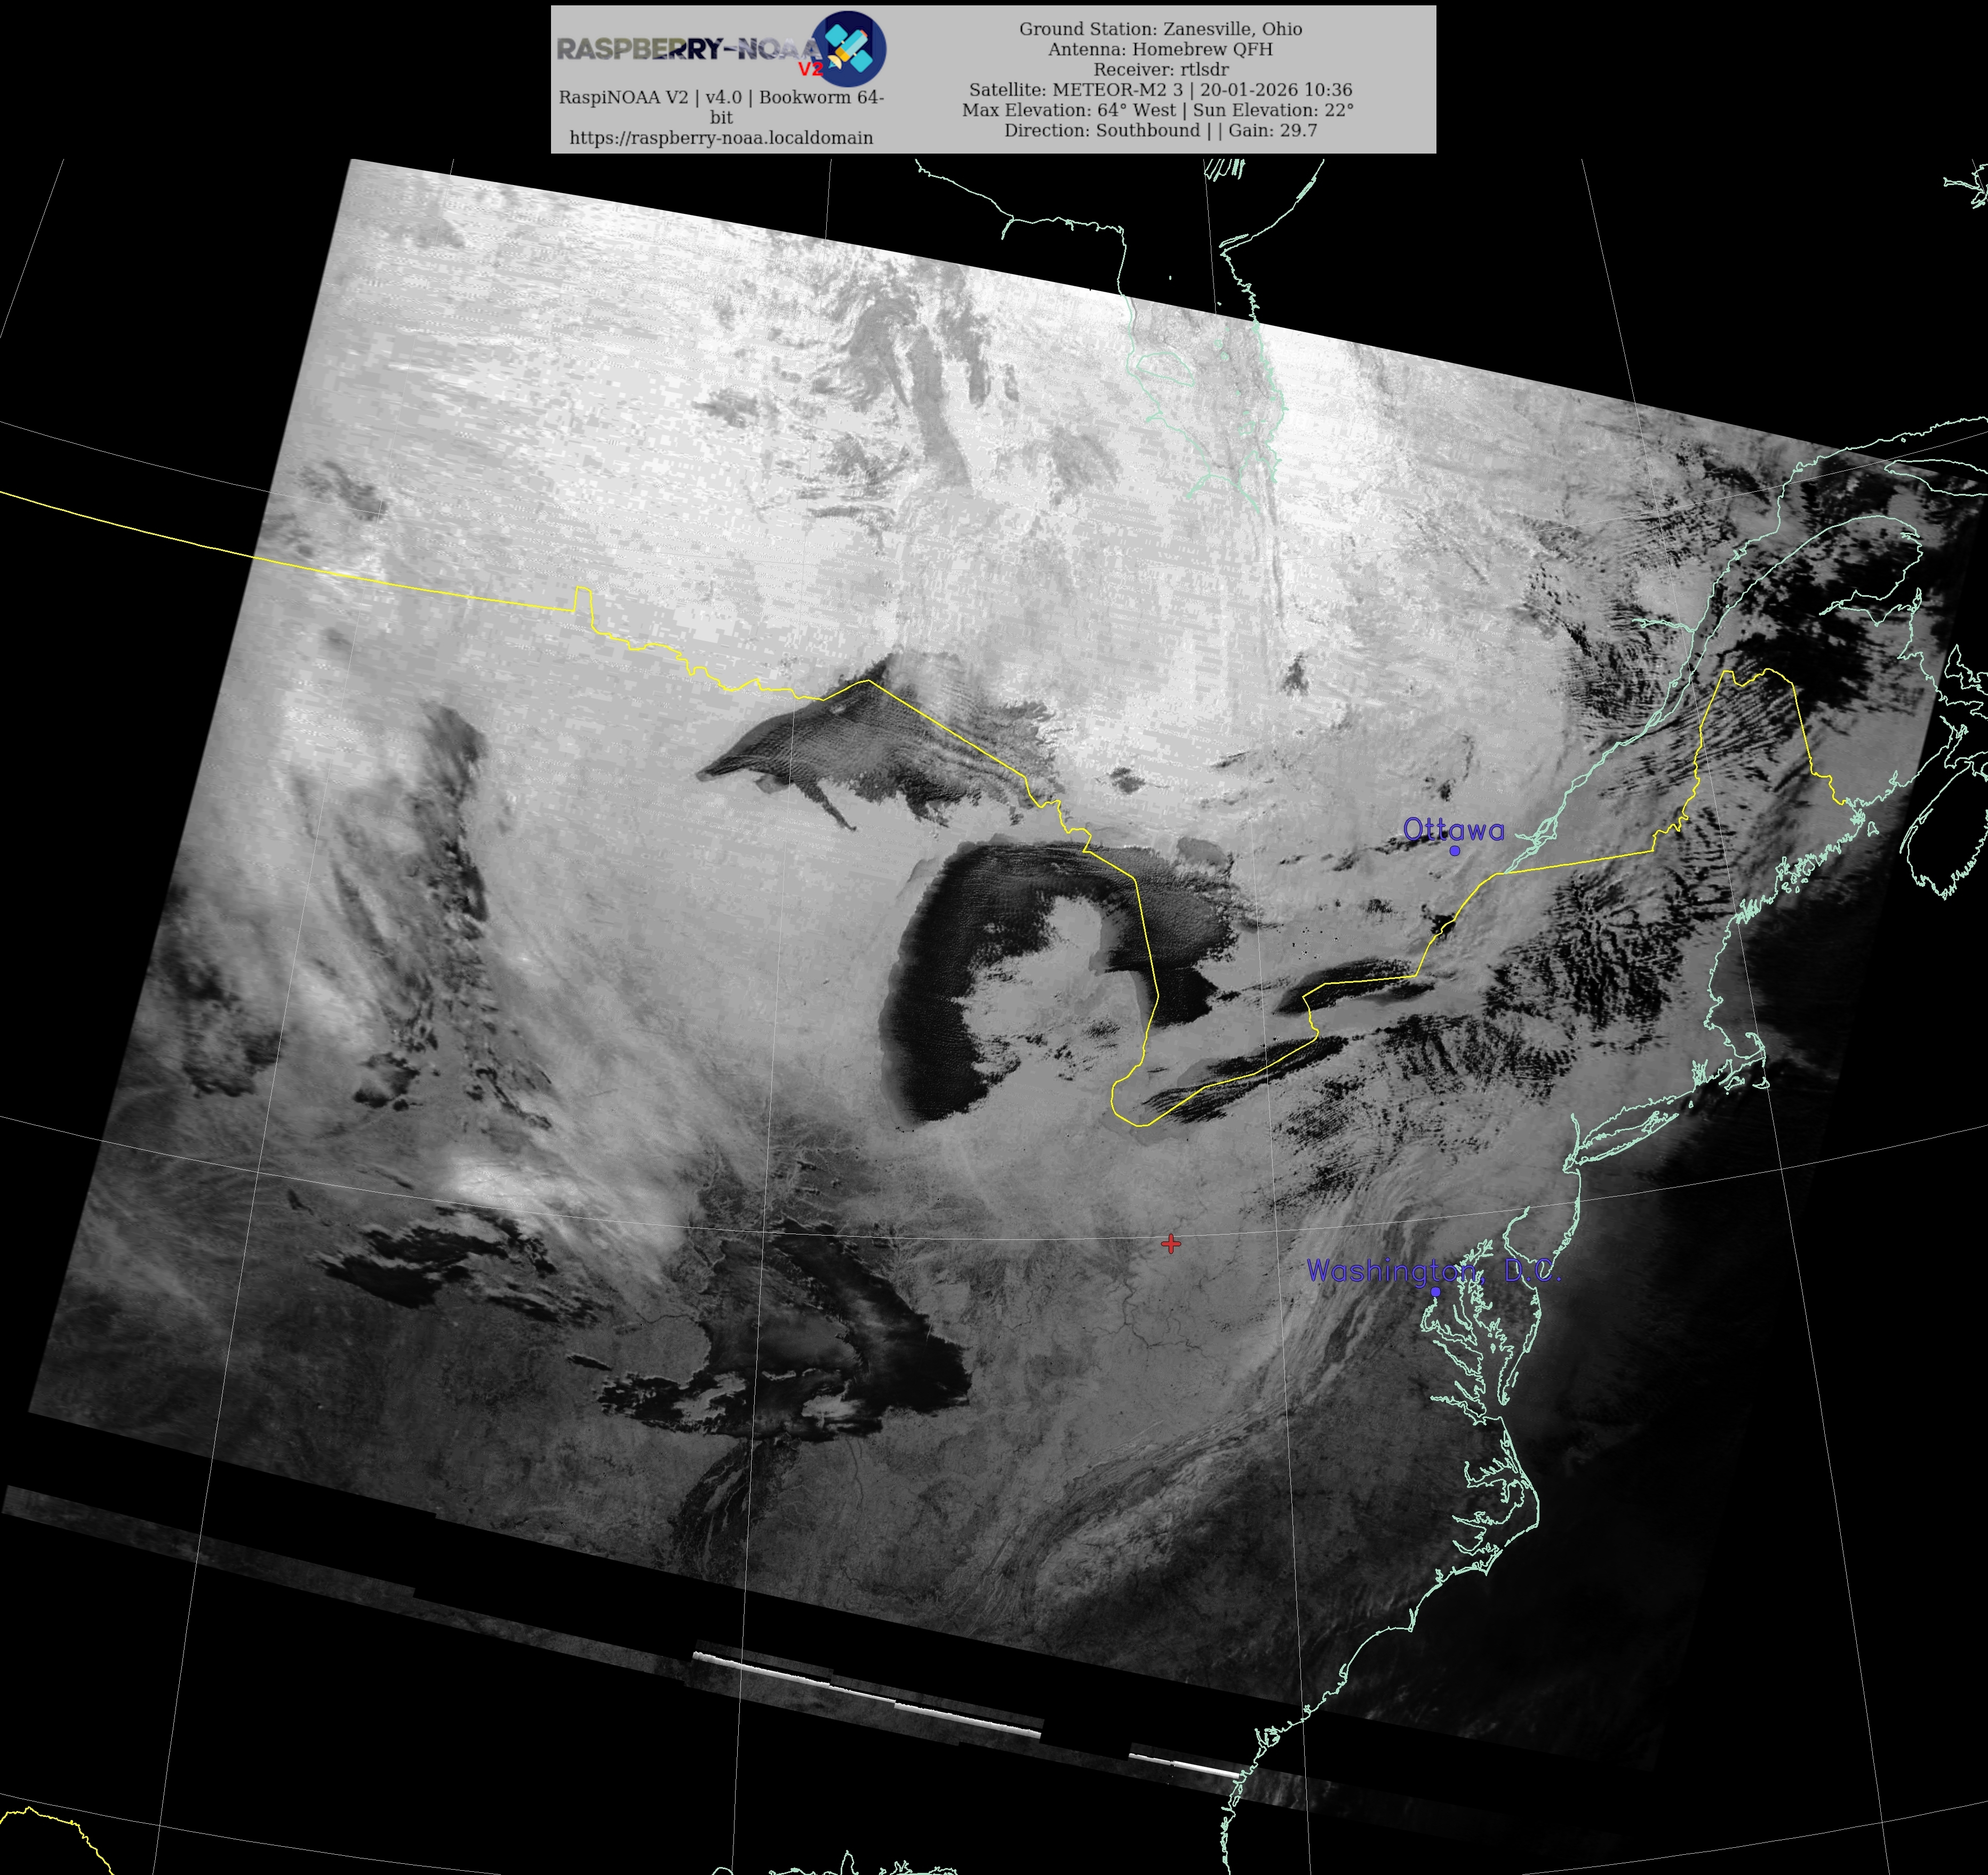Open the raspberry-noaa.localdomain URL
The image size is (1988, 1875).
click(721, 138)
